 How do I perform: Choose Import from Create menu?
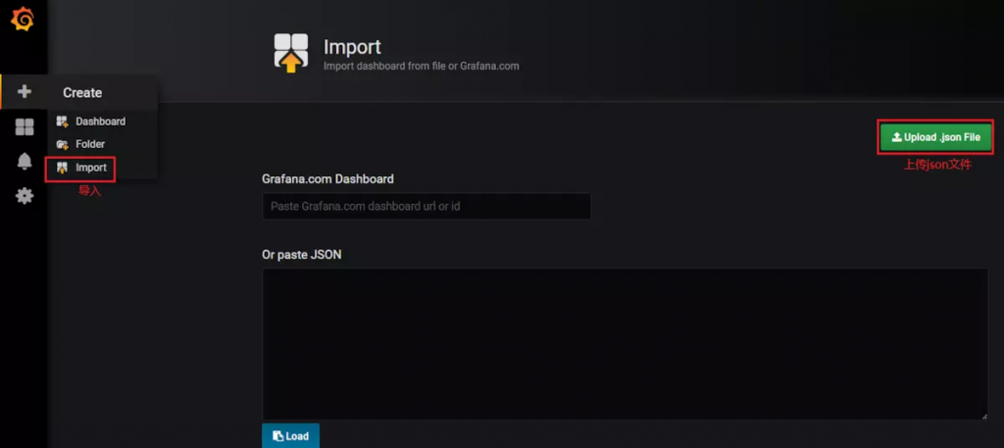[x=82, y=169]
